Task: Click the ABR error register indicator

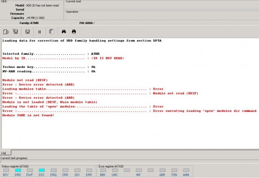Action: [x=162, y=170]
